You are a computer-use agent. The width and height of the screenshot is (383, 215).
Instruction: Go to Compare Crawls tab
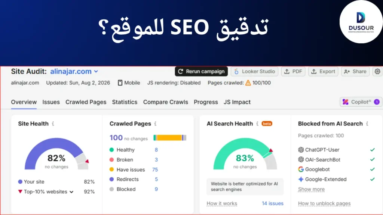pos(166,102)
